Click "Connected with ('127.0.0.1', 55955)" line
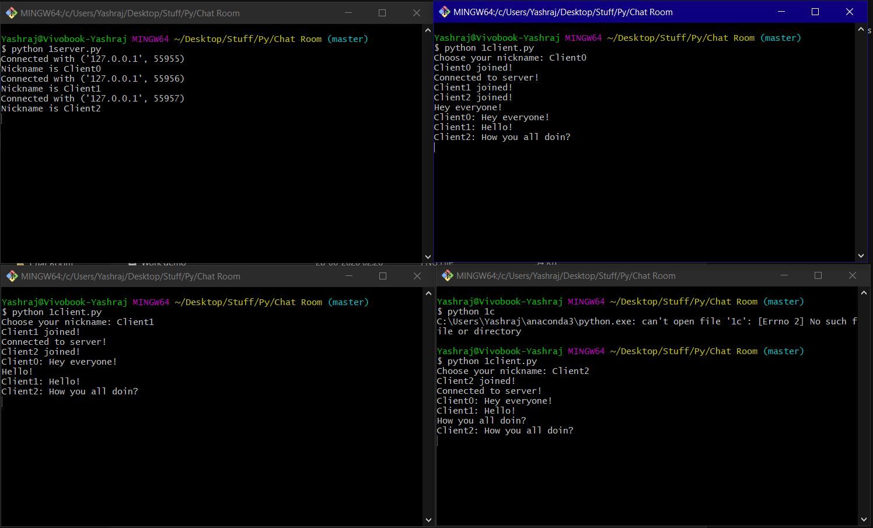This screenshot has height=528, width=873. [93, 59]
